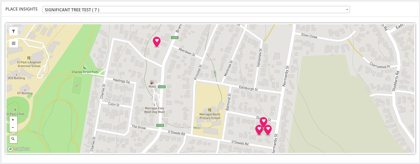Click the Charles Street Park label

click(x=85, y=72)
